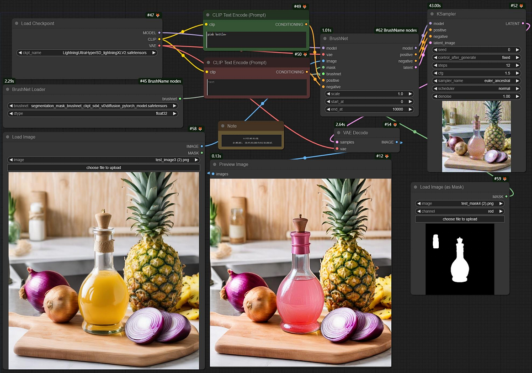
Task: Open the channel red selector
Action: [x=460, y=211]
